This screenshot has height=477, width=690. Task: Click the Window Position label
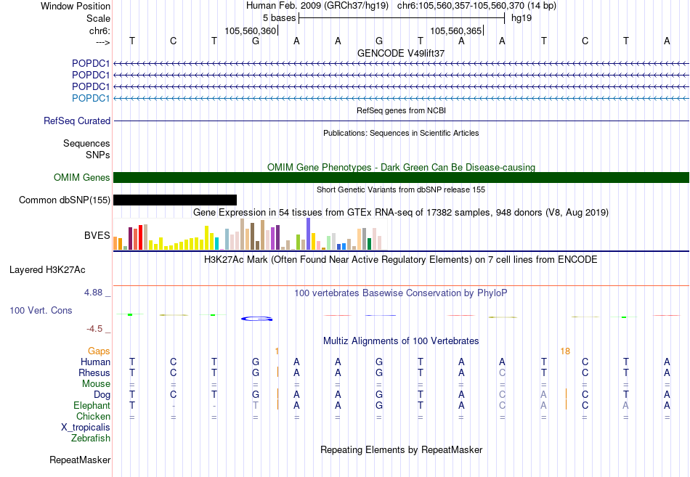[x=76, y=6]
